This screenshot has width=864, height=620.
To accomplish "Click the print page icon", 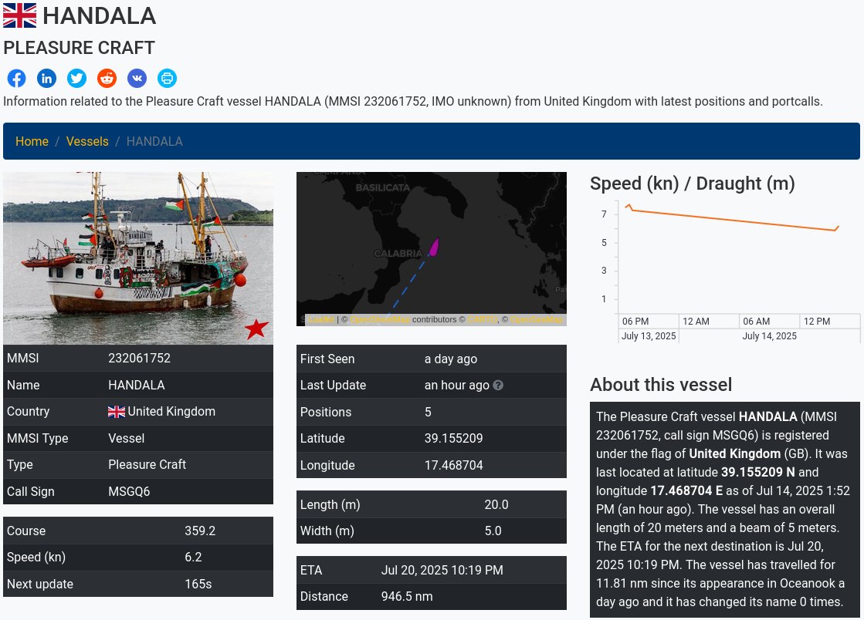I will [x=167, y=78].
